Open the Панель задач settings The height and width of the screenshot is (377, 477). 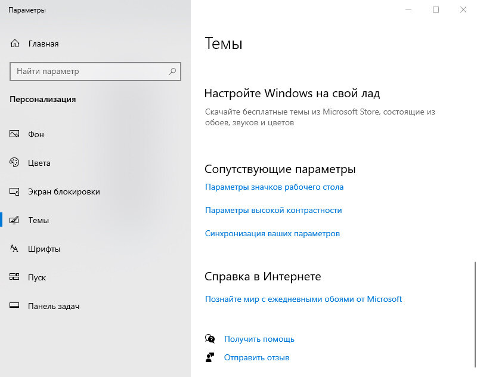[54, 306]
